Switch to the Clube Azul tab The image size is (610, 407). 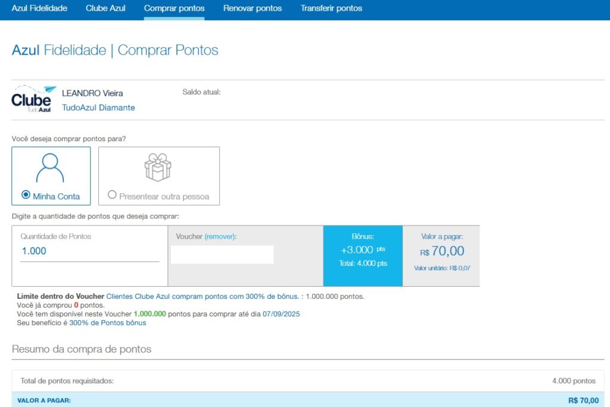pyautogui.click(x=105, y=8)
